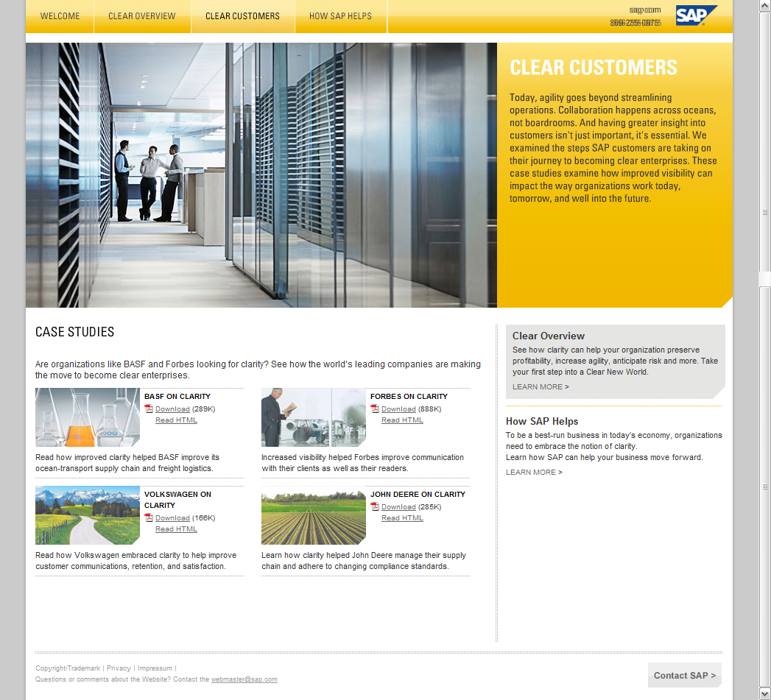This screenshot has height=700, width=771.
Task: Click the Contact SAP button
Action: tap(684, 676)
